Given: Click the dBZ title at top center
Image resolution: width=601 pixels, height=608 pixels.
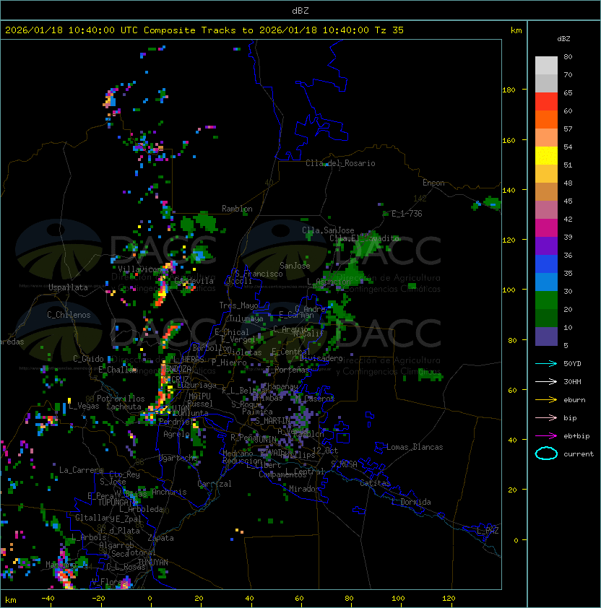Looking at the screenshot, I should pyautogui.click(x=300, y=10).
